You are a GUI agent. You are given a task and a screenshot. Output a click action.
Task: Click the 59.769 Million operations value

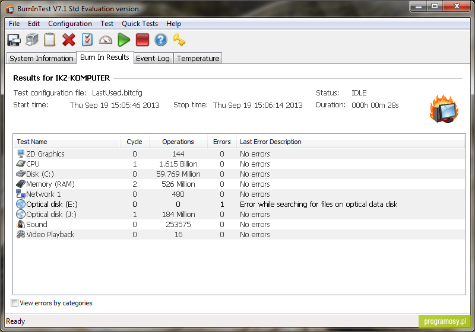click(x=178, y=174)
